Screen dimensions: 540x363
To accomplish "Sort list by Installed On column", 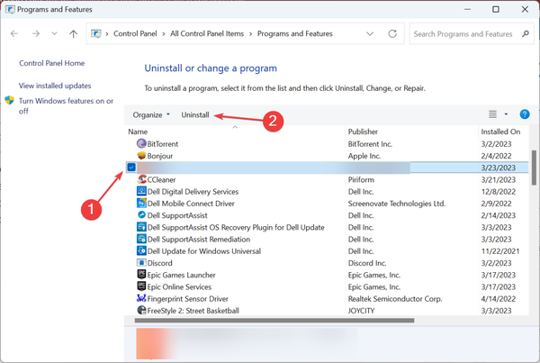I will tap(500, 132).
